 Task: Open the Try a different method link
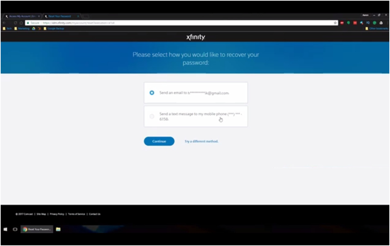tap(201, 141)
